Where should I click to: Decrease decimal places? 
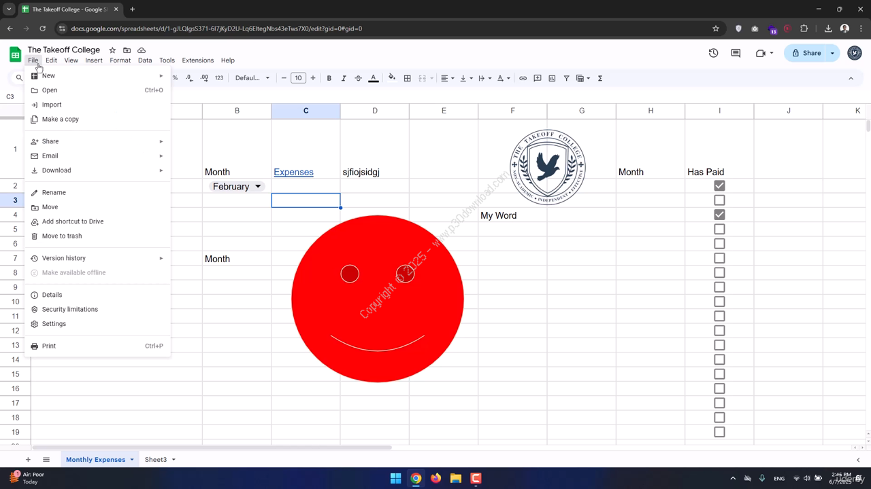coord(189,78)
